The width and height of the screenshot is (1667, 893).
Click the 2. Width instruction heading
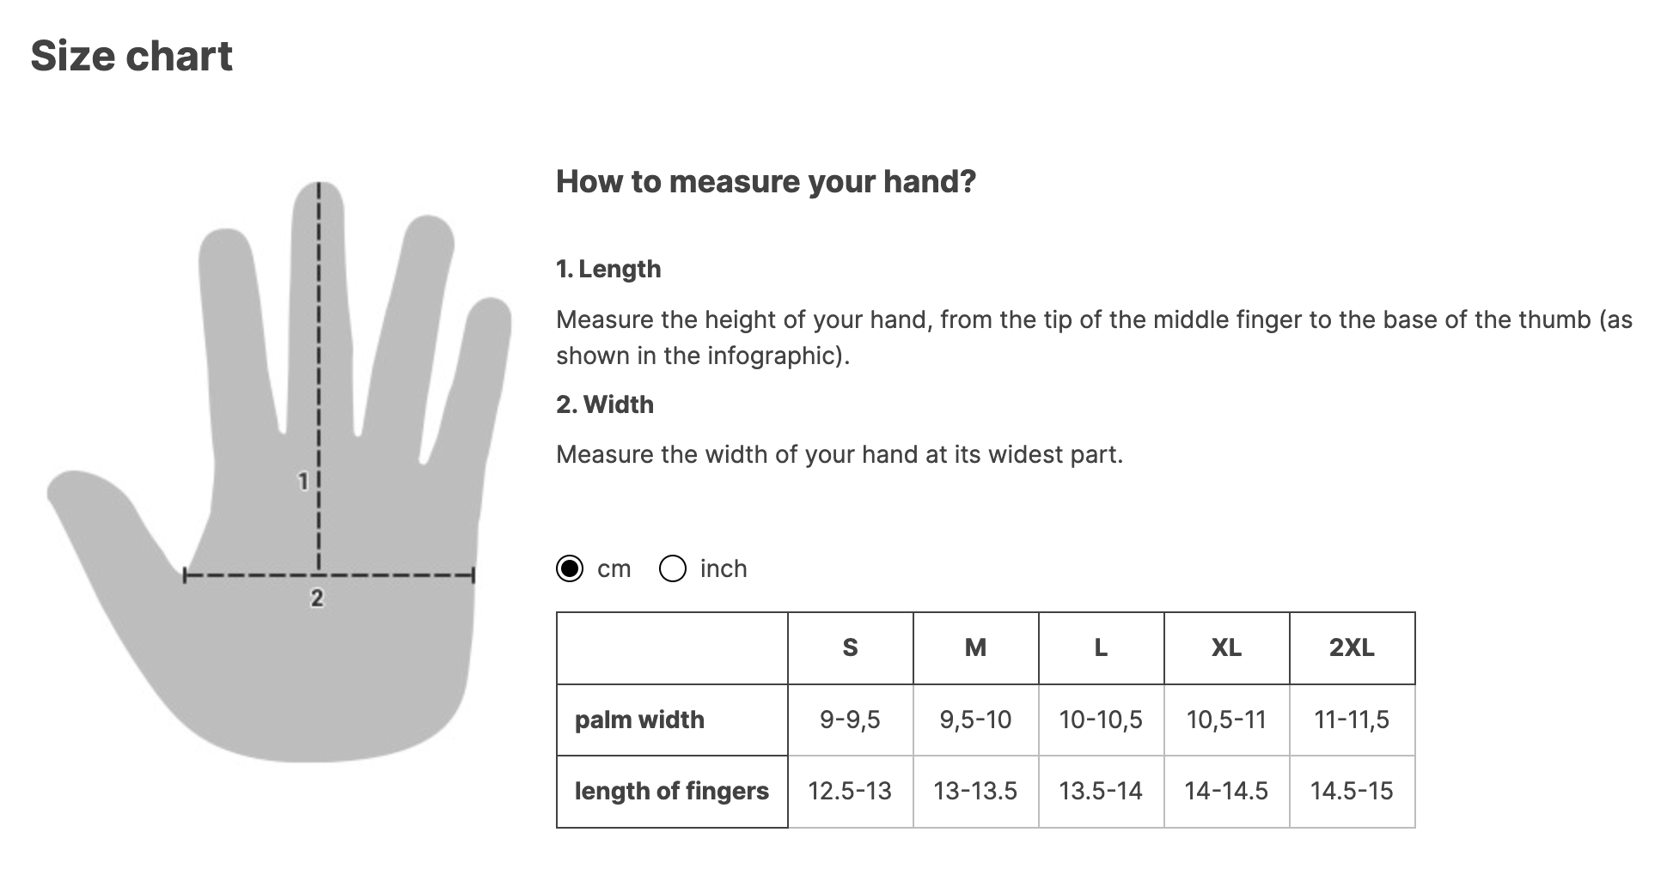pyautogui.click(x=605, y=404)
